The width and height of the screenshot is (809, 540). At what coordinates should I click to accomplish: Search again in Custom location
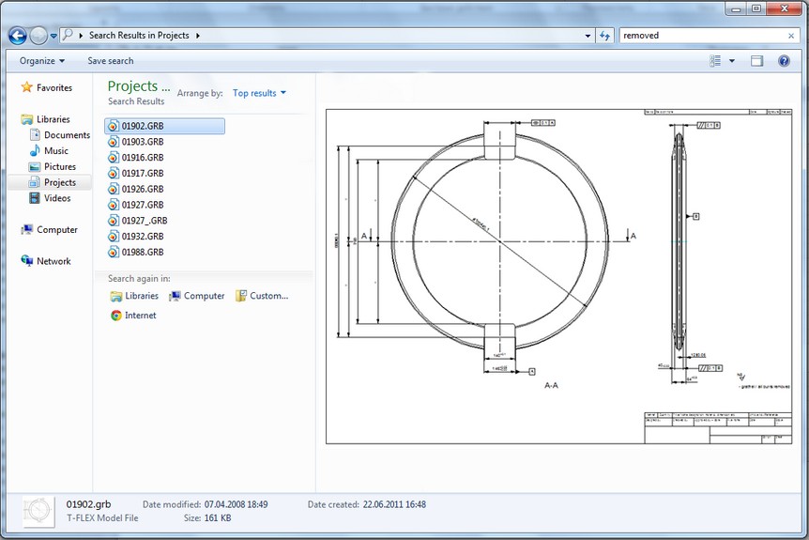268,296
